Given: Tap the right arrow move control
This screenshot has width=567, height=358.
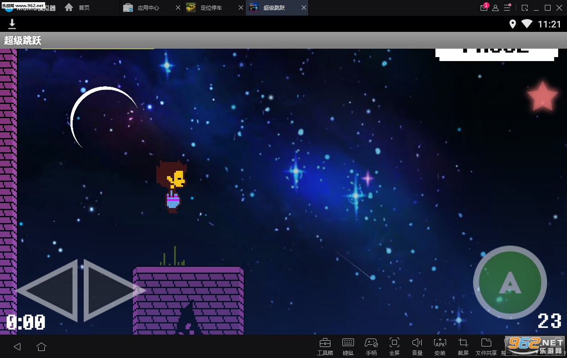Looking at the screenshot, I should 111,290.
